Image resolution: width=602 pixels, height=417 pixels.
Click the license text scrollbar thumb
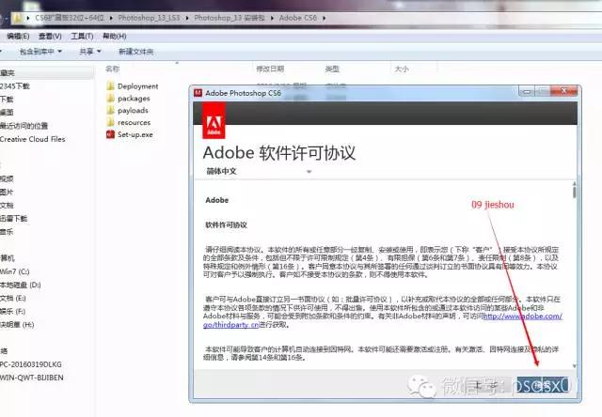coord(575,191)
